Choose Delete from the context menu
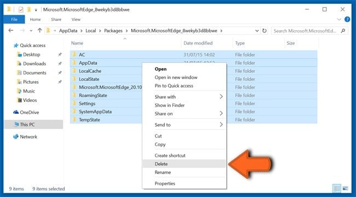The height and width of the screenshot is (197, 356). pos(185,164)
